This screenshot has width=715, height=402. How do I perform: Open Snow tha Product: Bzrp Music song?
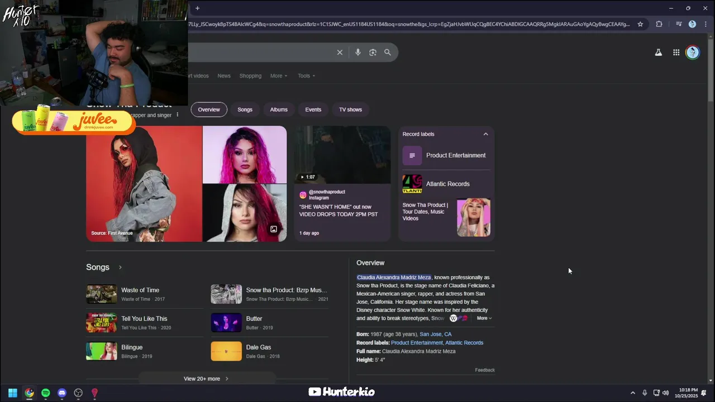click(270, 294)
